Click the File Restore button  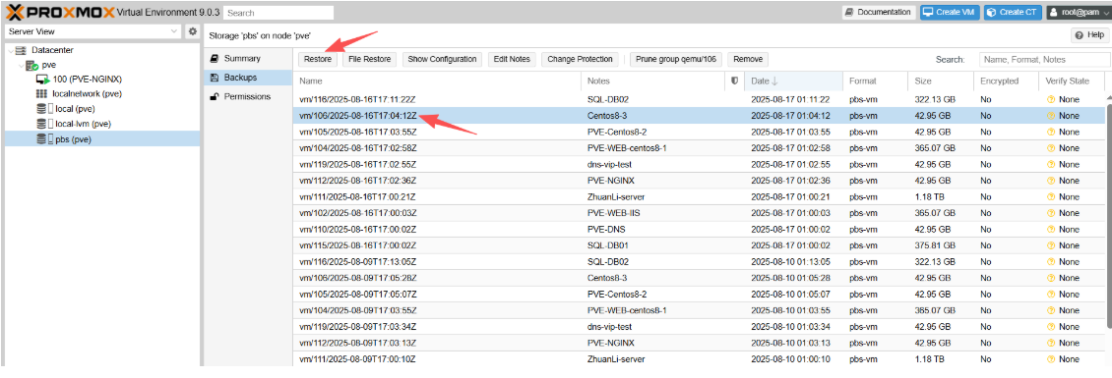370,60
